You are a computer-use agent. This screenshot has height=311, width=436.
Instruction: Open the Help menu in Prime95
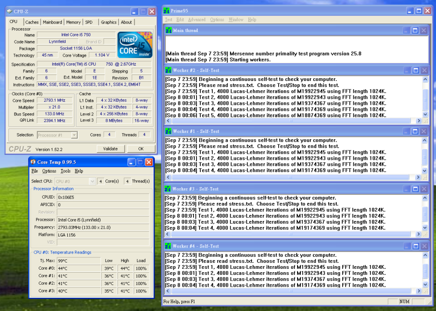[252, 20]
